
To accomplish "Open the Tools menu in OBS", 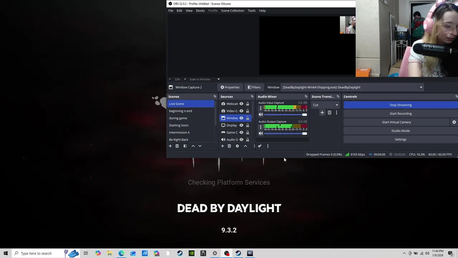I will point(252,10).
